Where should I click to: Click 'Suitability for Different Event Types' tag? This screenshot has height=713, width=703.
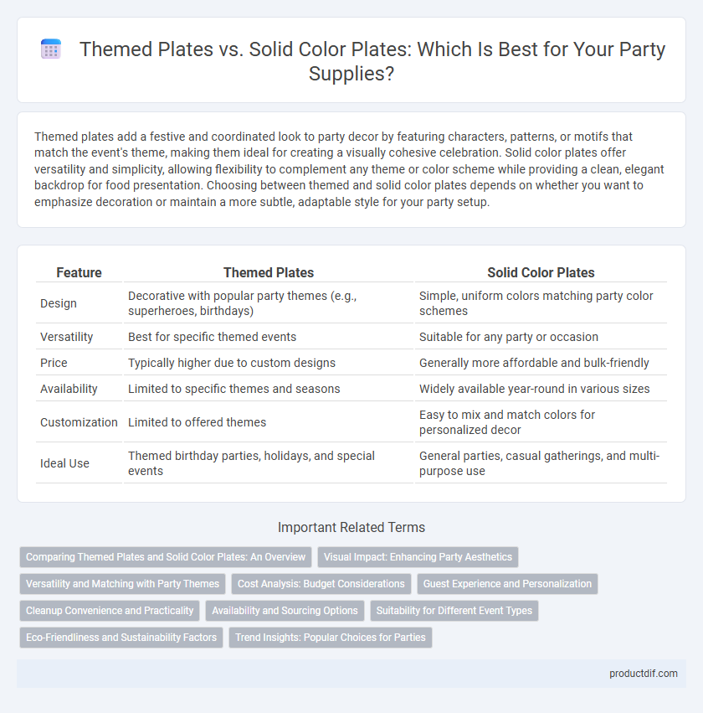(454, 611)
